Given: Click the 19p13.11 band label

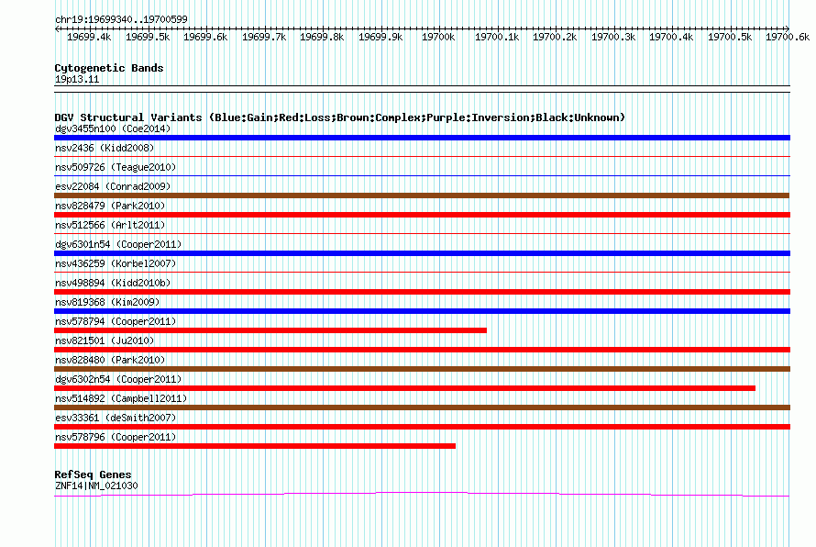Looking at the screenshot, I should (x=77, y=79).
